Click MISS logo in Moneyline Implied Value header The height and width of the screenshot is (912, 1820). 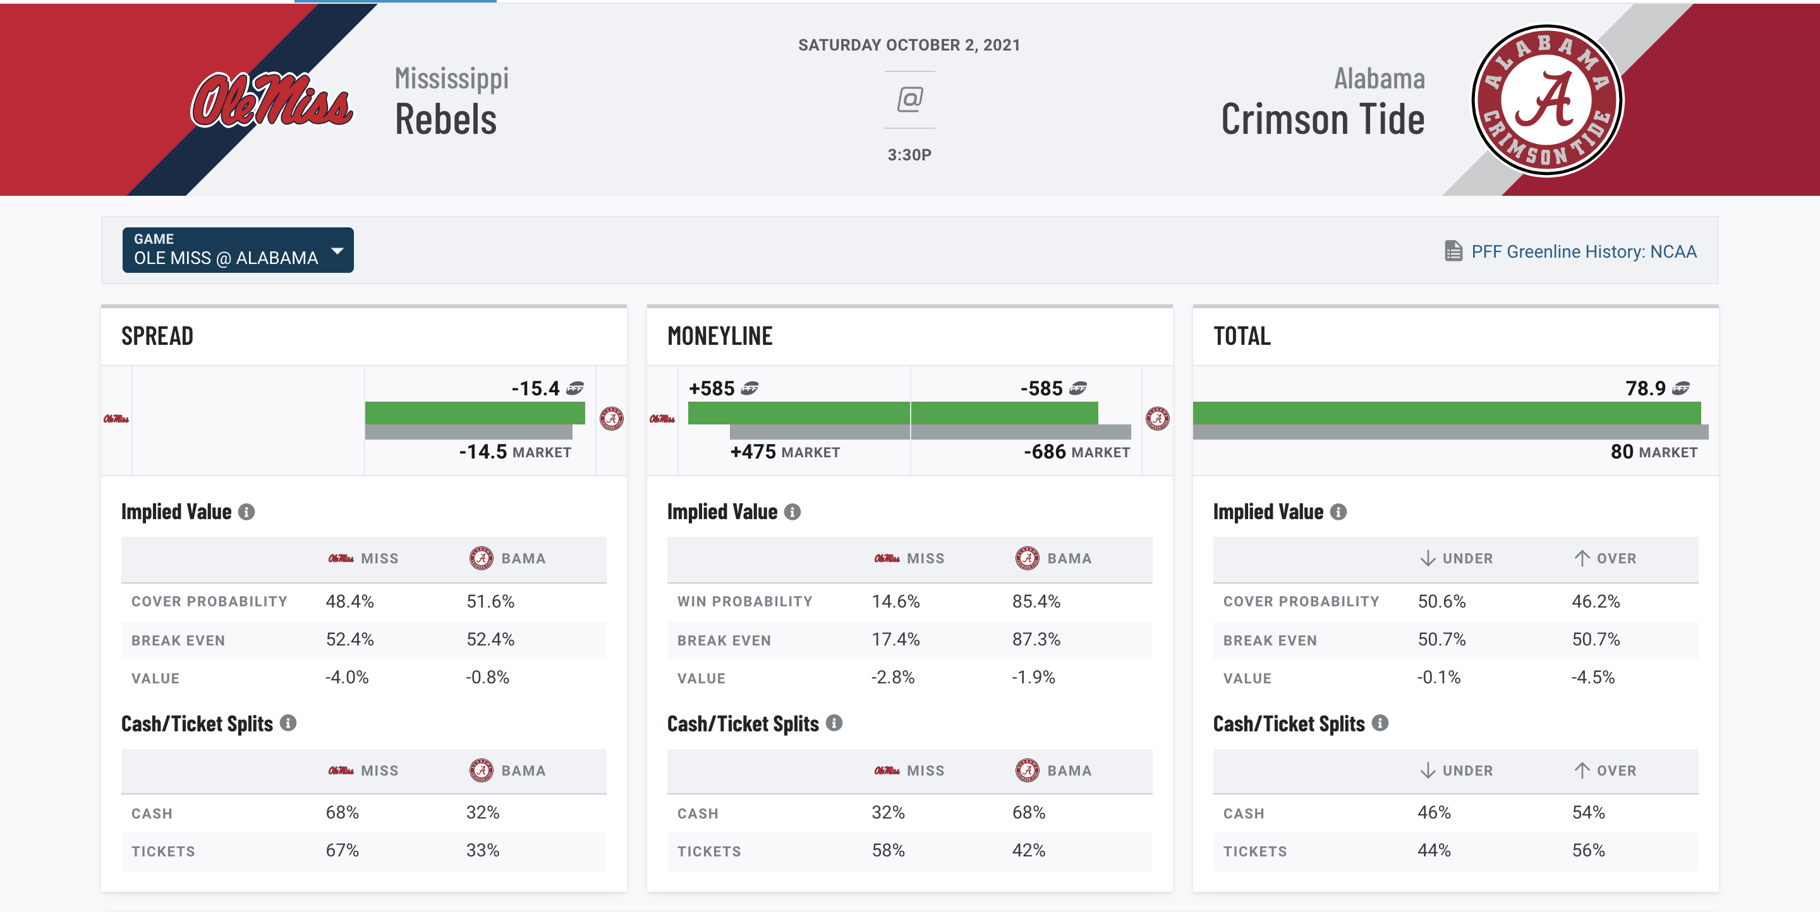point(887,558)
